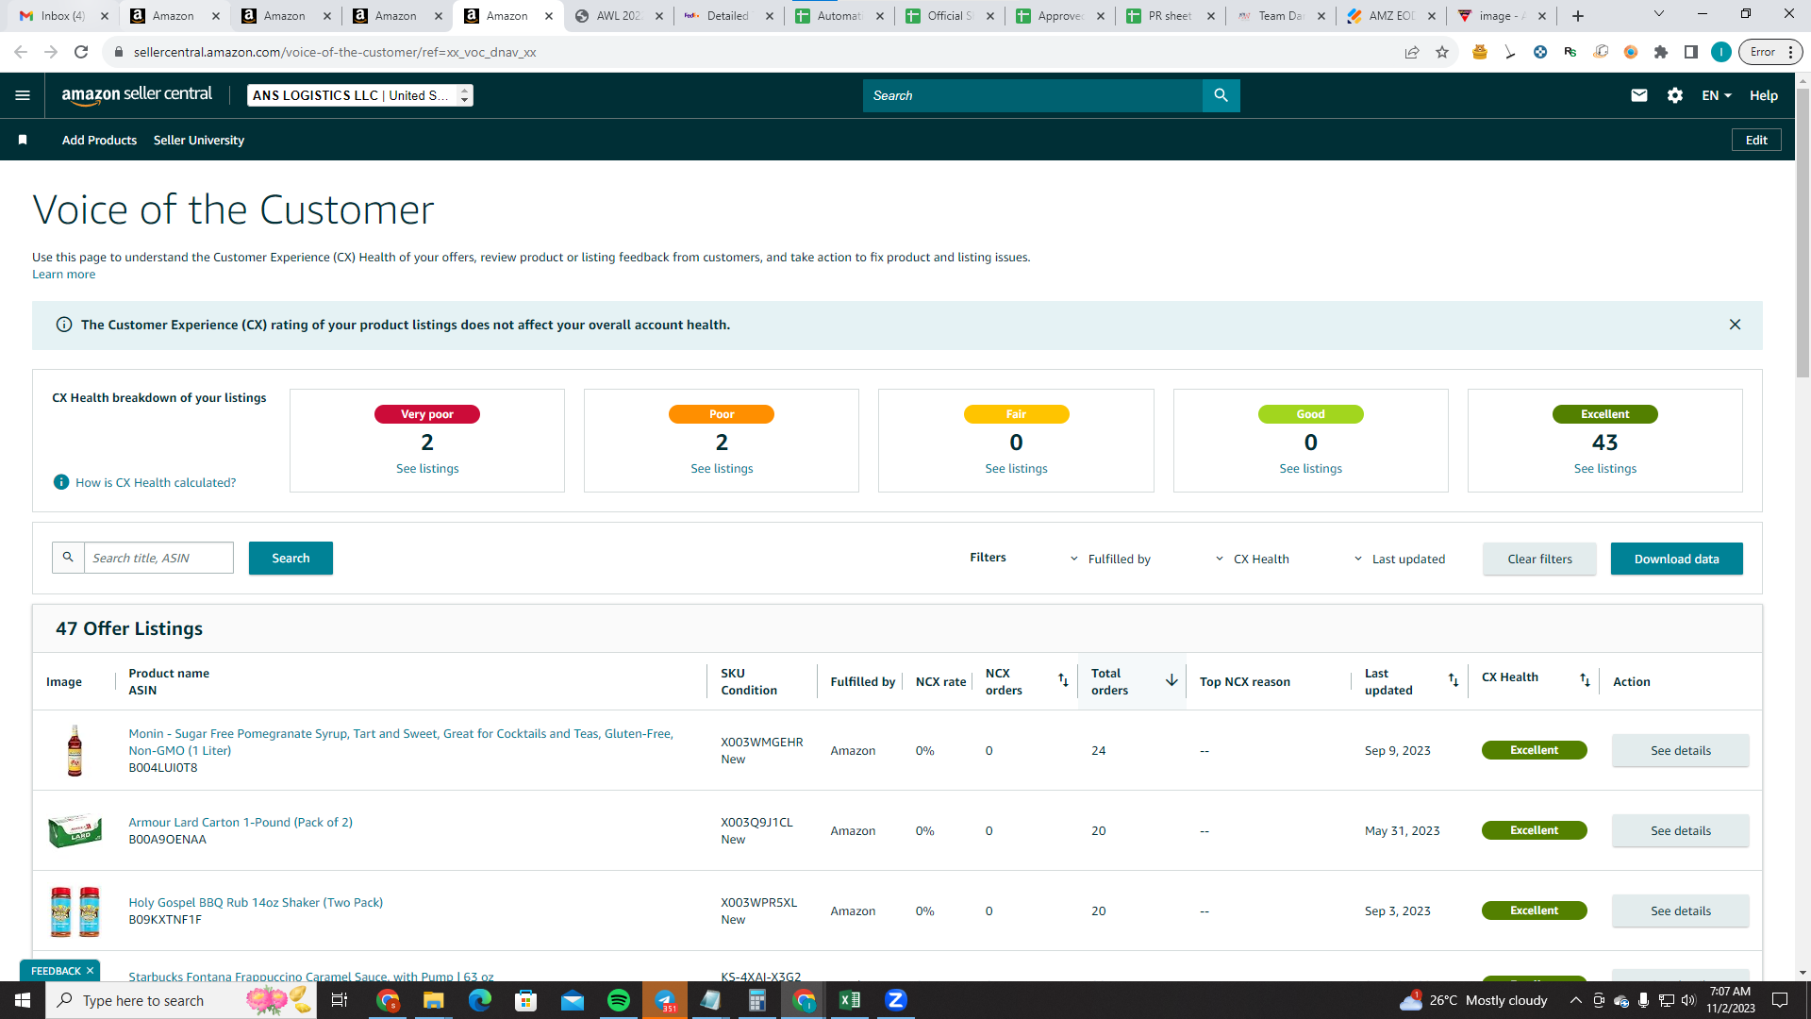Open a new browser tab
The width and height of the screenshot is (1811, 1019).
click(1578, 16)
